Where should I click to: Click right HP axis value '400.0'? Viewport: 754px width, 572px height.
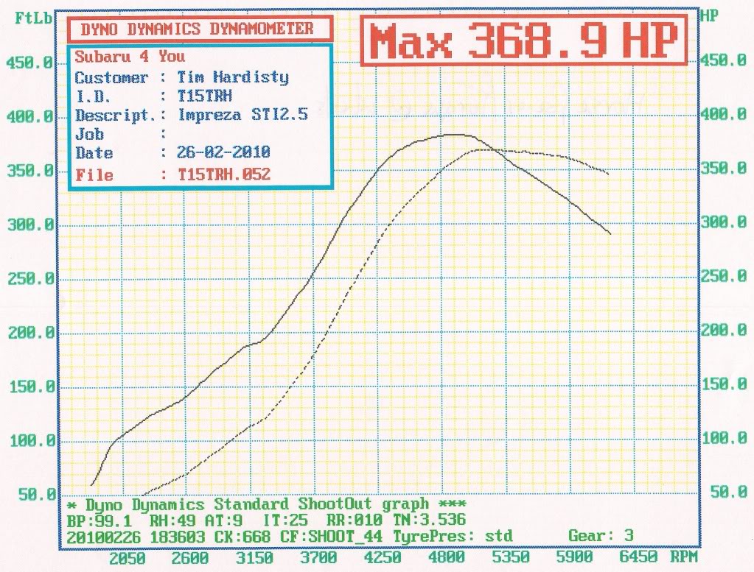[x=723, y=114]
